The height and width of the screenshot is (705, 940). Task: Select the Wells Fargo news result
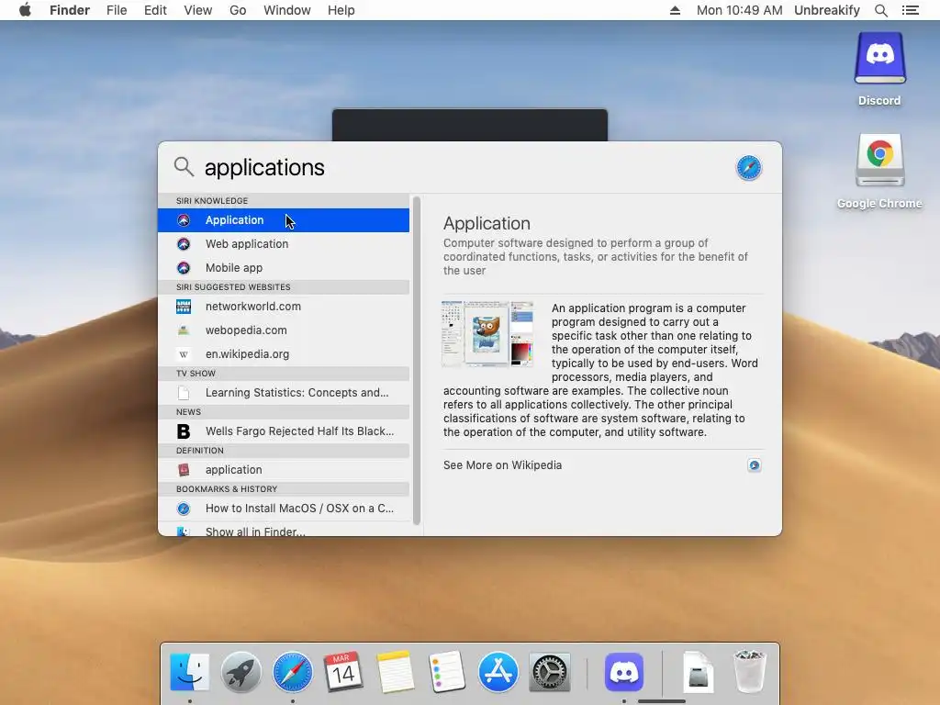coord(284,431)
